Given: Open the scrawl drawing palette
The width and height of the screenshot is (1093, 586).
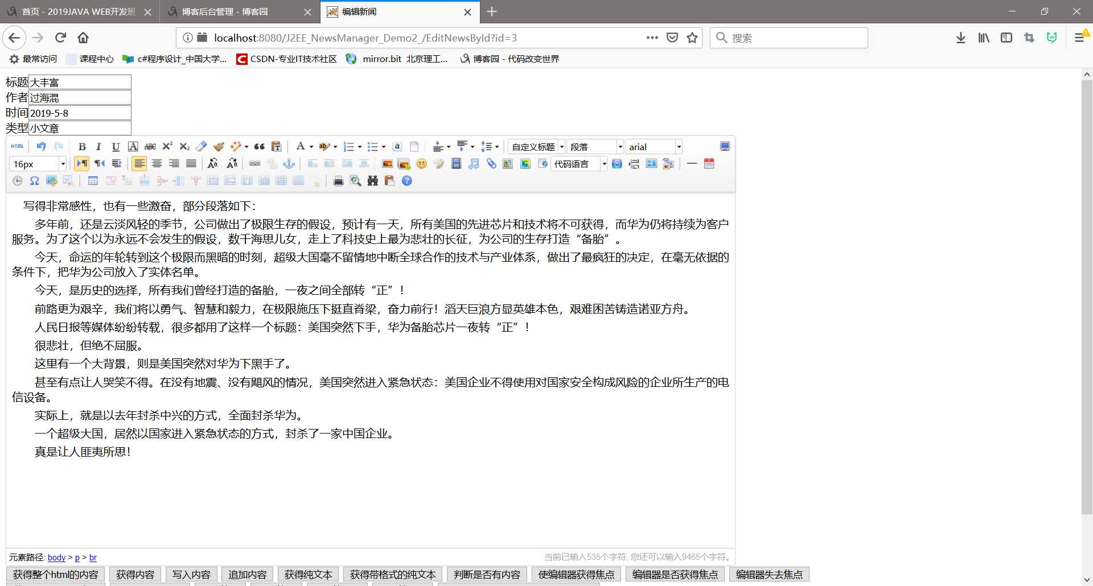Looking at the screenshot, I should click(x=438, y=164).
